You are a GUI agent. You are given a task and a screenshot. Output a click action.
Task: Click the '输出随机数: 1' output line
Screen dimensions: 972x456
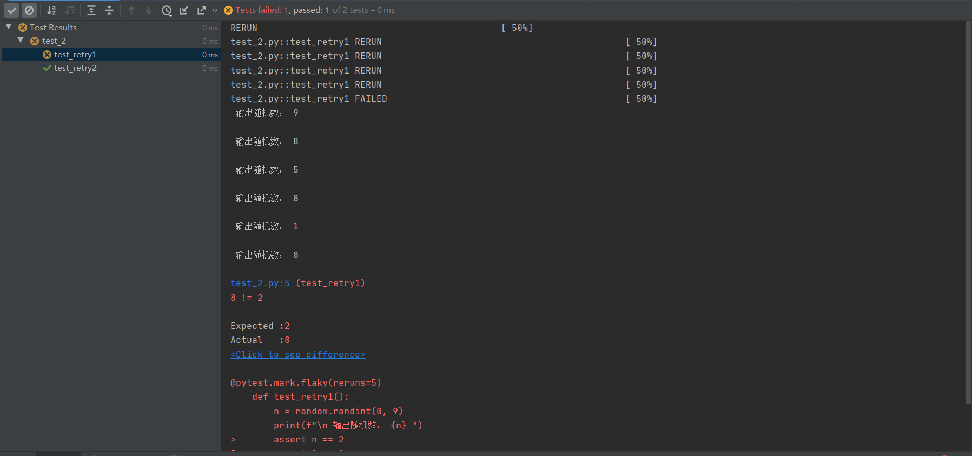tap(267, 226)
